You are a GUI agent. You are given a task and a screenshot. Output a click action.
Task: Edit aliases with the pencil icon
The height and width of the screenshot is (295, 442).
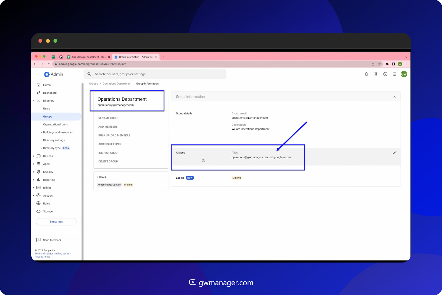click(x=394, y=152)
